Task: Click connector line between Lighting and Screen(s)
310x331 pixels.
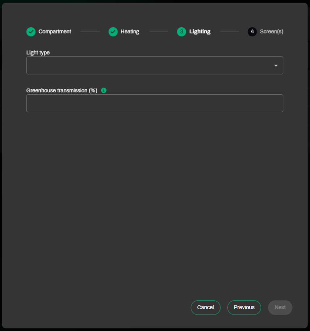Action: coord(229,32)
